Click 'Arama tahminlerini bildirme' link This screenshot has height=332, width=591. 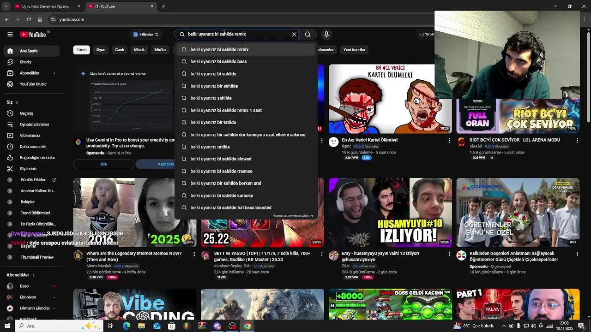click(293, 216)
